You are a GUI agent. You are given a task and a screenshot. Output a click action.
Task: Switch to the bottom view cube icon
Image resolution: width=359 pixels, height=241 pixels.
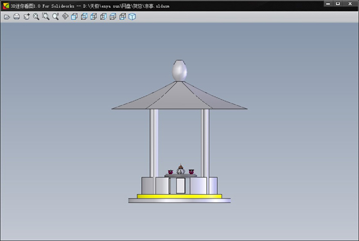123,17
